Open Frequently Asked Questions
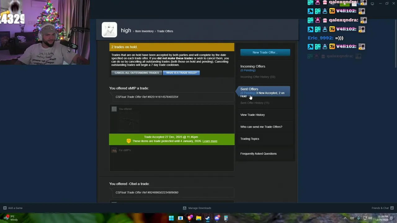The width and height of the screenshot is (397, 223). (x=258, y=154)
